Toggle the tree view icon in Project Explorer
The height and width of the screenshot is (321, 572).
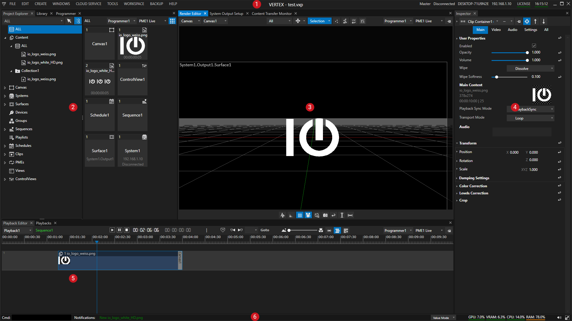78,21
